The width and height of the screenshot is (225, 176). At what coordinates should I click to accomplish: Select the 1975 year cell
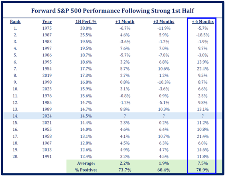click(x=47, y=28)
